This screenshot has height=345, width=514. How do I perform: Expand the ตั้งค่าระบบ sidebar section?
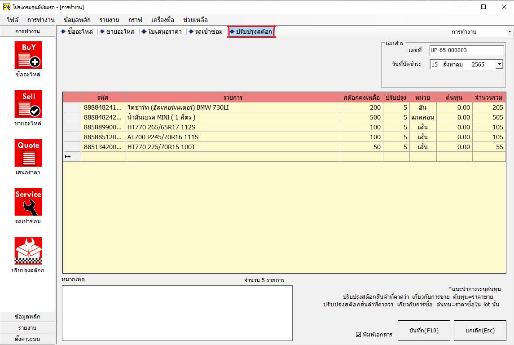tap(27, 339)
